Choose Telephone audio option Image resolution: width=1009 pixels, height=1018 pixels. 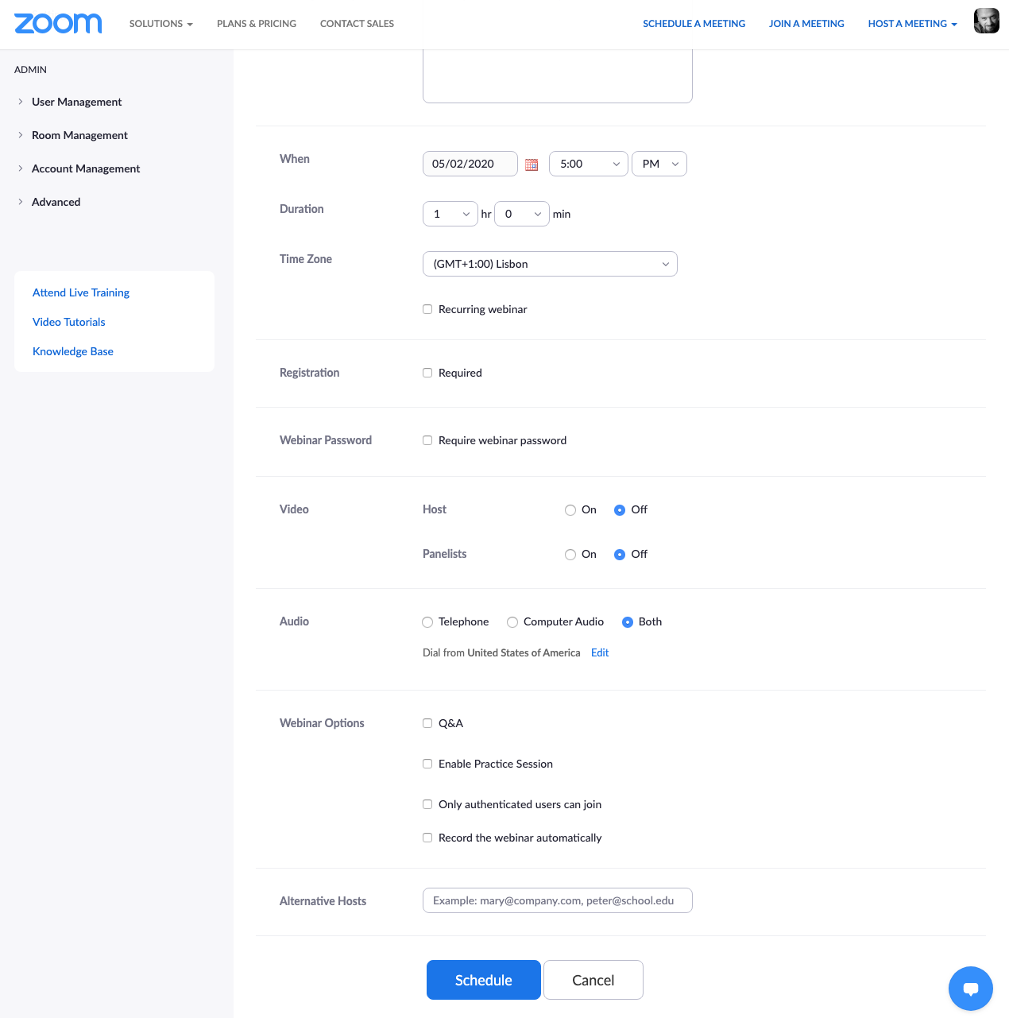click(x=427, y=622)
